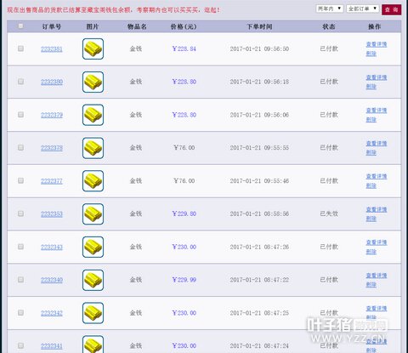Click the red 查询 query button
The height and width of the screenshot is (353, 408).
click(x=392, y=9)
